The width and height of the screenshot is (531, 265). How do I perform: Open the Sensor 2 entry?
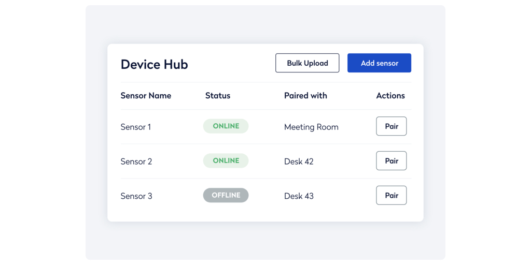pyautogui.click(x=136, y=161)
